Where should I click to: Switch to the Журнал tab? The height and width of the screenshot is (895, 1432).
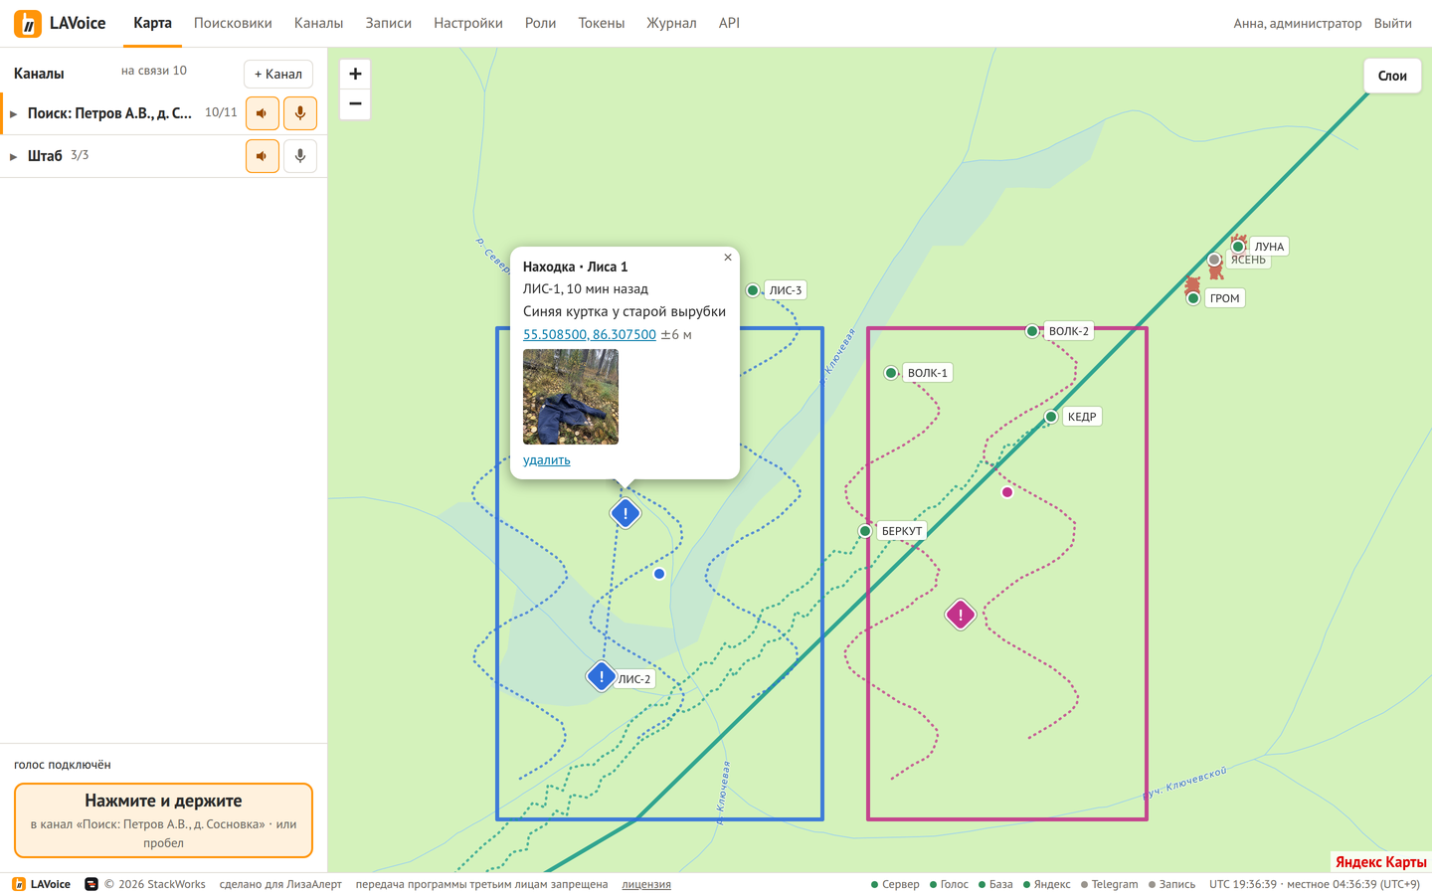(x=671, y=23)
